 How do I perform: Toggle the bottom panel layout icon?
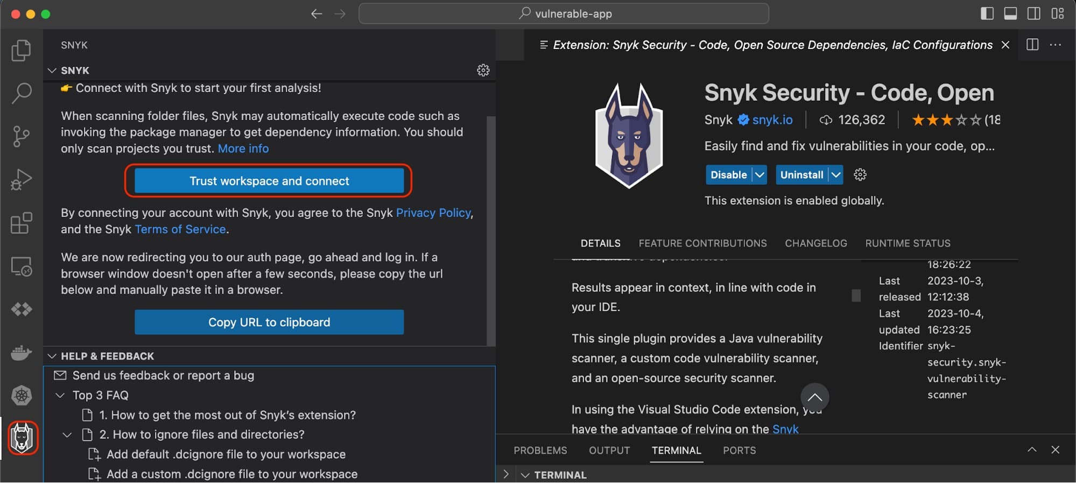(x=1010, y=13)
